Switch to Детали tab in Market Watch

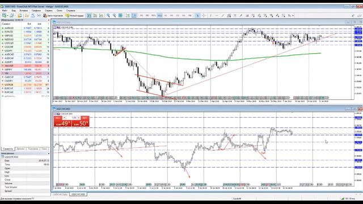coord(20,149)
